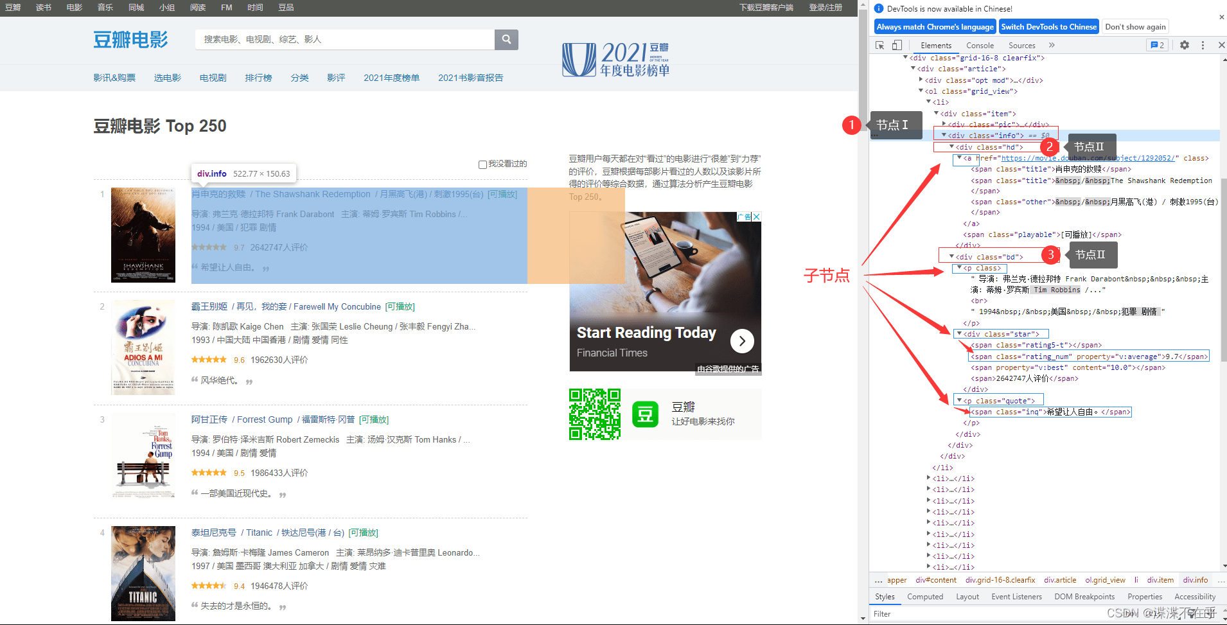Click the search magnifier button

506,39
